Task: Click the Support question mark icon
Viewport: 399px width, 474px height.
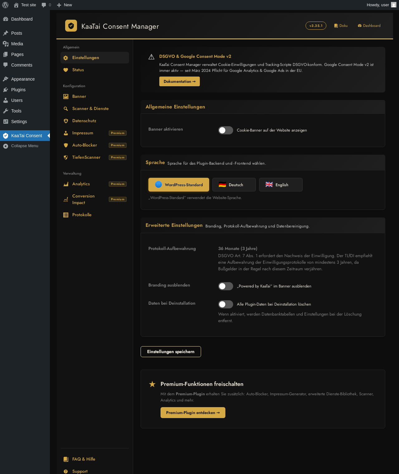Action: (x=66, y=472)
